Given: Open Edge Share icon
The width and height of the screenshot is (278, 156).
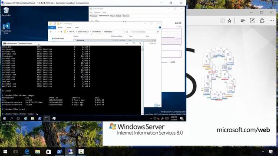Looking at the screenshot, I should coord(262,20).
